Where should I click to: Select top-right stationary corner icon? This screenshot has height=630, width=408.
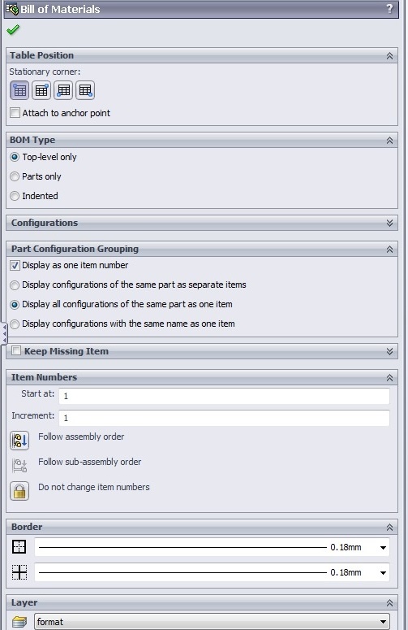(41, 90)
